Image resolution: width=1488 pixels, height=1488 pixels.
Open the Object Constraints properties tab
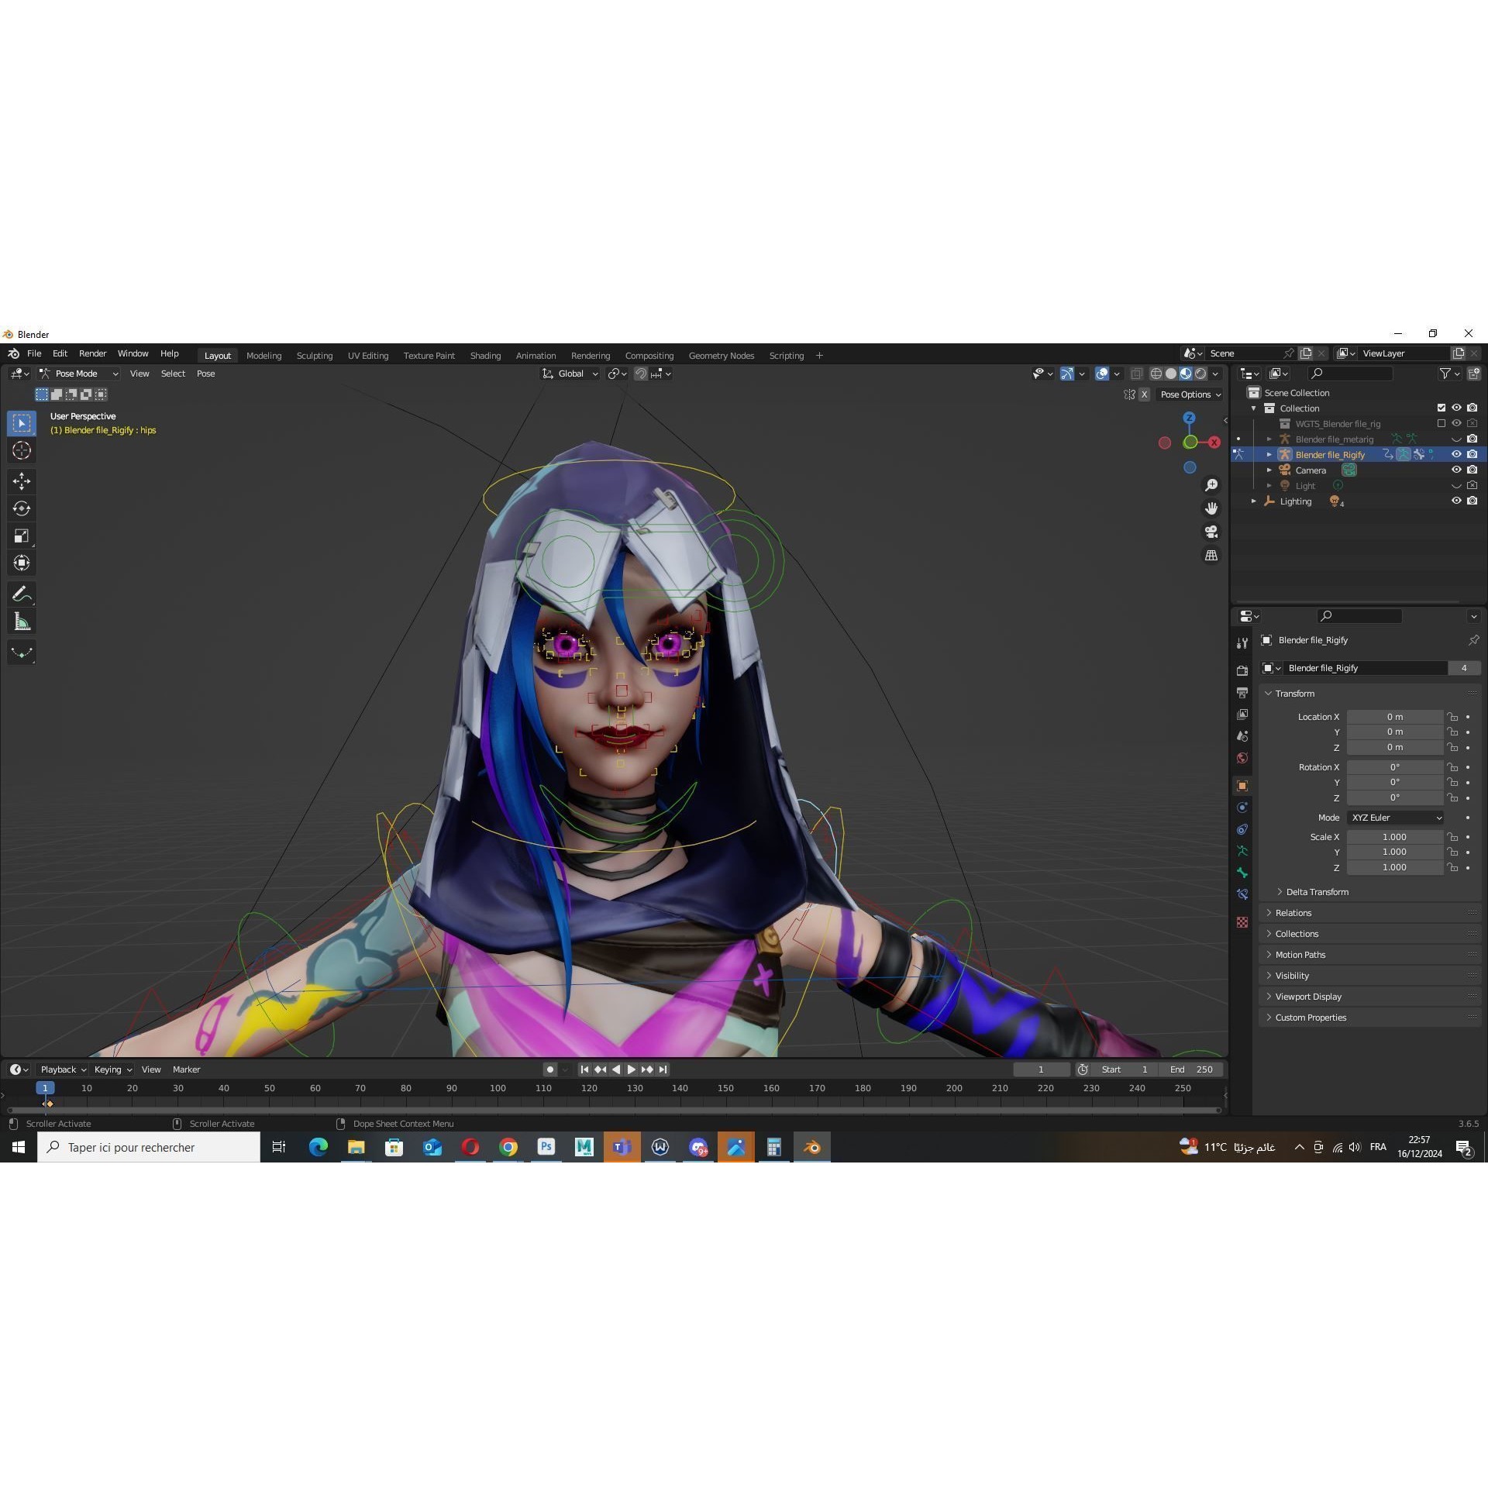(x=1242, y=829)
